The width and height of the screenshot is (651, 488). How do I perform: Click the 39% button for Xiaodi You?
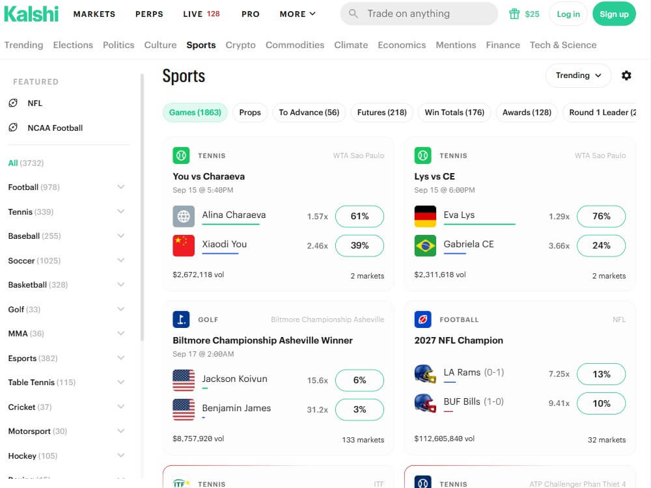tap(359, 246)
